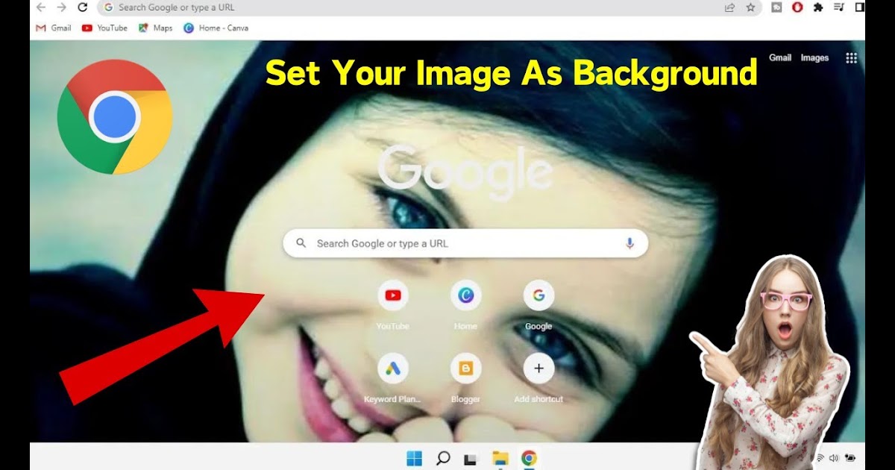Screen dimensions: 895x470
Task: Open the Maps bookmark in bookmarks bar
Action: click(155, 28)
